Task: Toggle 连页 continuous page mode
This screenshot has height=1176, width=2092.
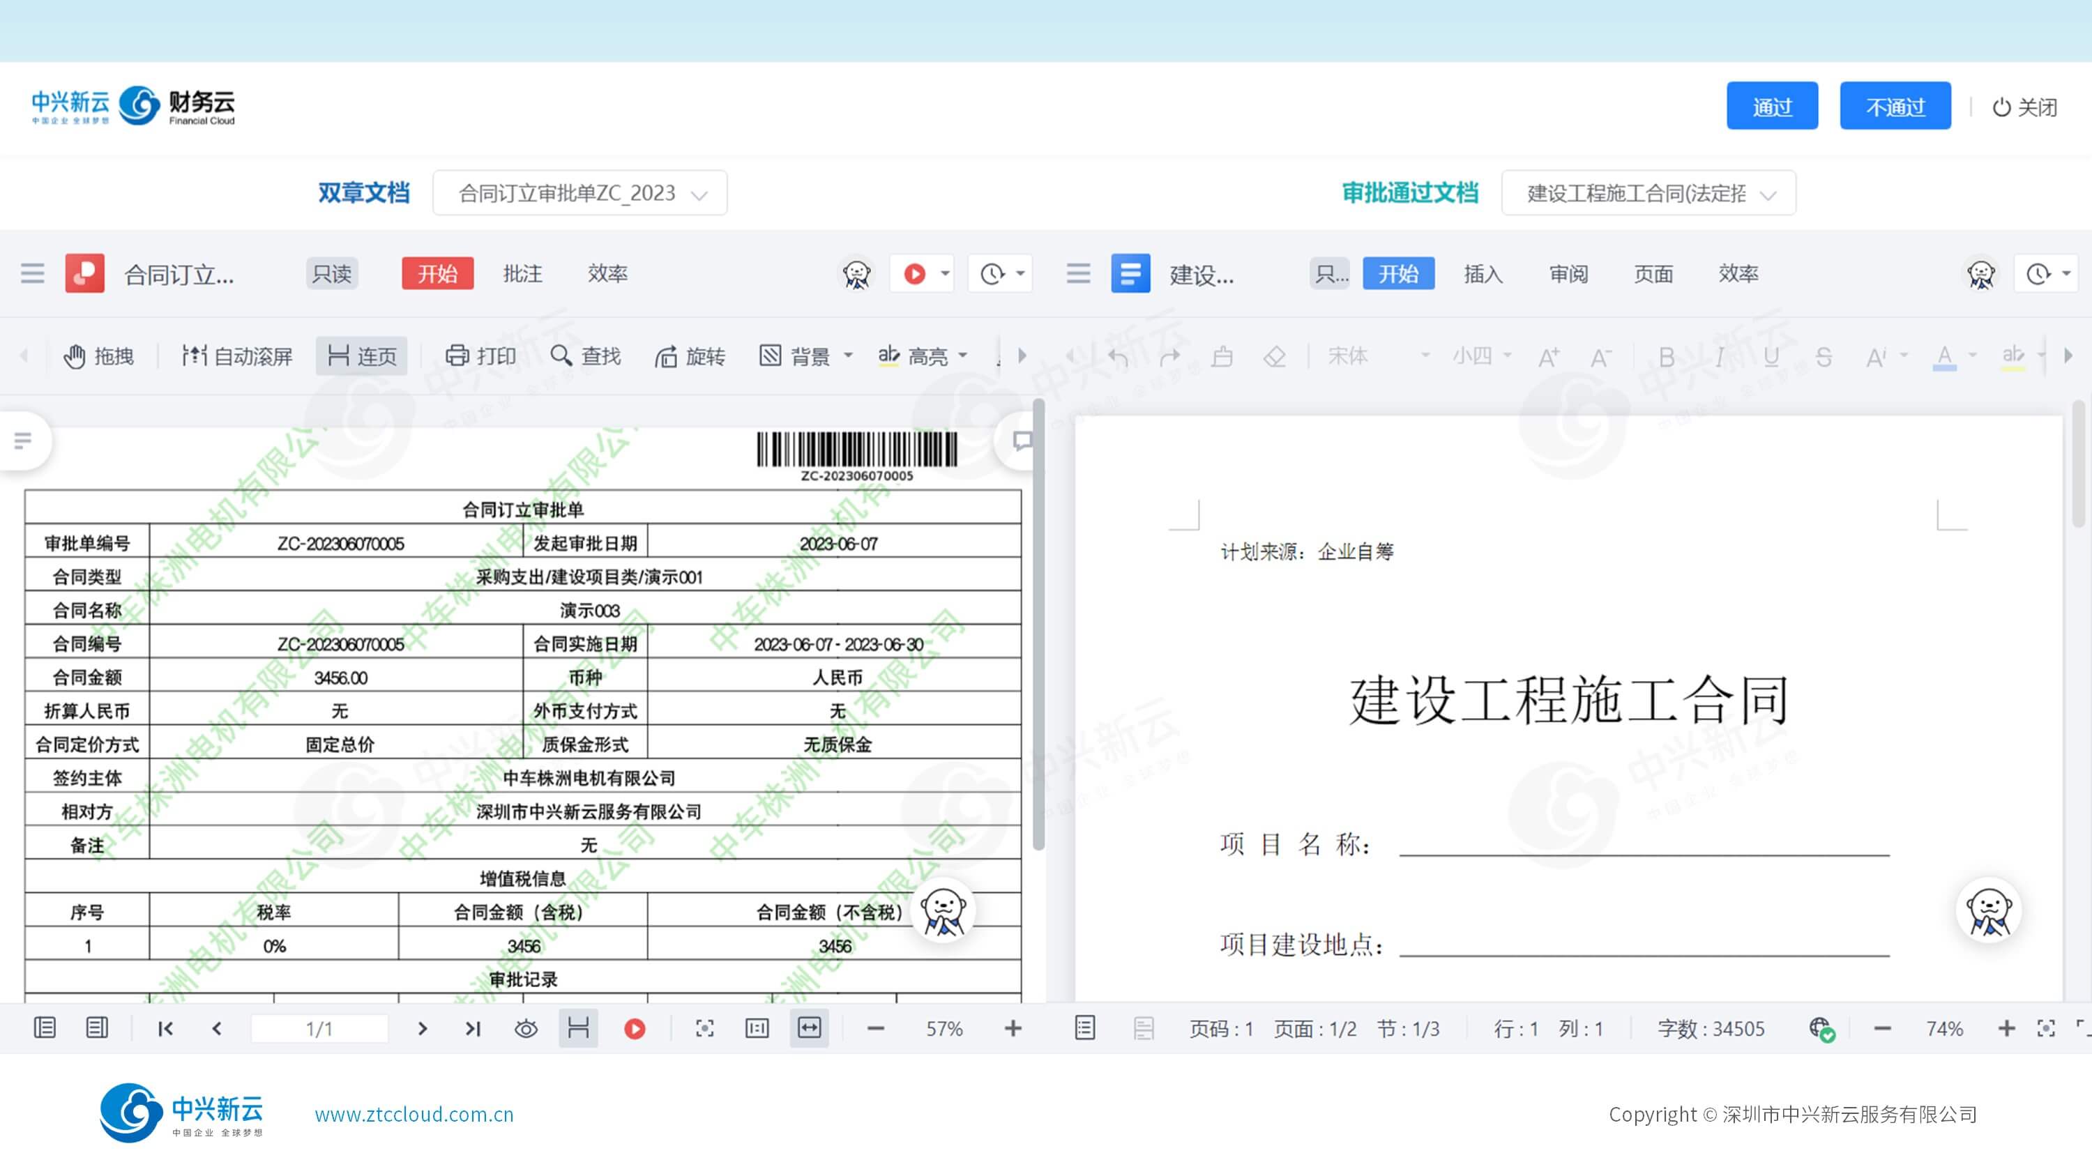Action: 361,356
